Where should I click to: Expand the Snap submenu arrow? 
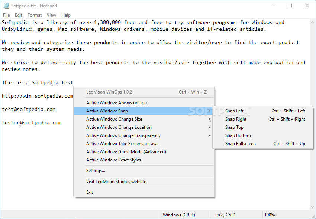209,111
